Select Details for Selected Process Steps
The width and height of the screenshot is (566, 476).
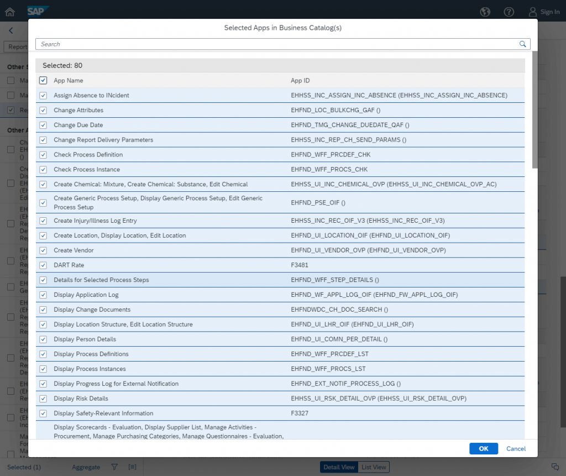(x=280, y=280)
